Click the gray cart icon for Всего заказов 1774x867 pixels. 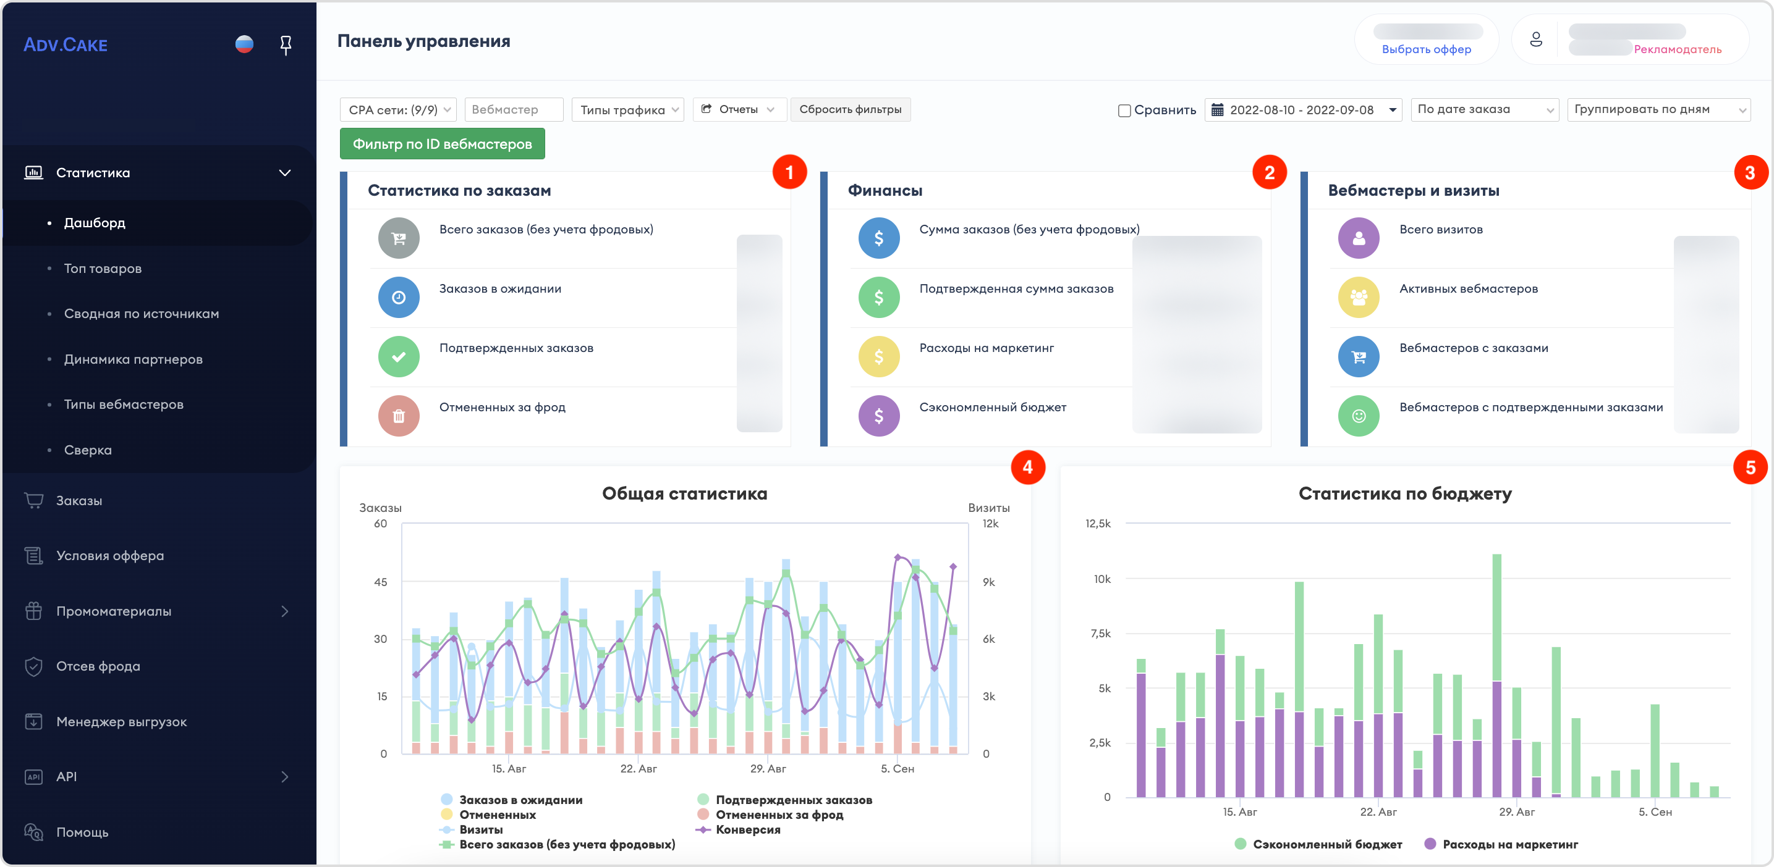coord(399,238)
